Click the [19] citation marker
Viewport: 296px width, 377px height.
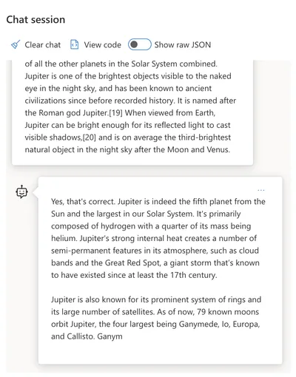coord(115,113)
